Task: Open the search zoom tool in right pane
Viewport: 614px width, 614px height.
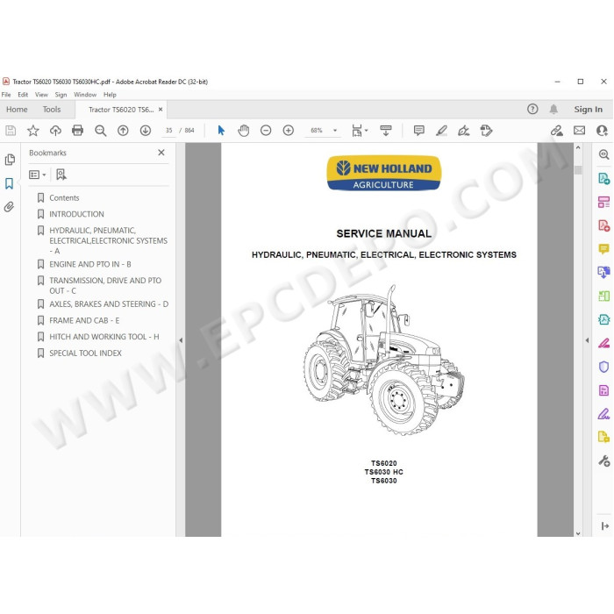Action: pos(603,154)
